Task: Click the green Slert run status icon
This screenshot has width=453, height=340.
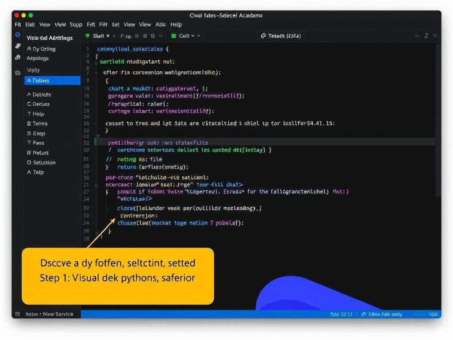Action: [x=88, y=35]
